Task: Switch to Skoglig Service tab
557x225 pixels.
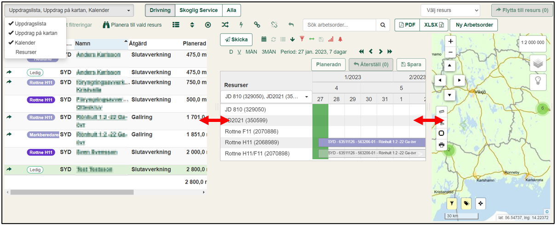Action: click(199, 10)
